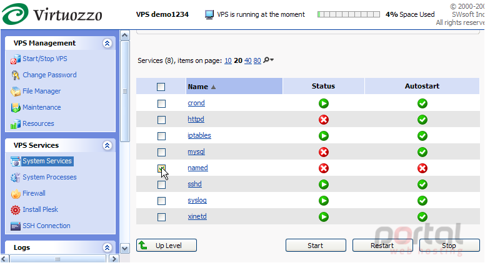Image resolution: width=485 pixels, height=263 pixels.
Task: Click the Resources bar chart icon
Action: [15, 124]
